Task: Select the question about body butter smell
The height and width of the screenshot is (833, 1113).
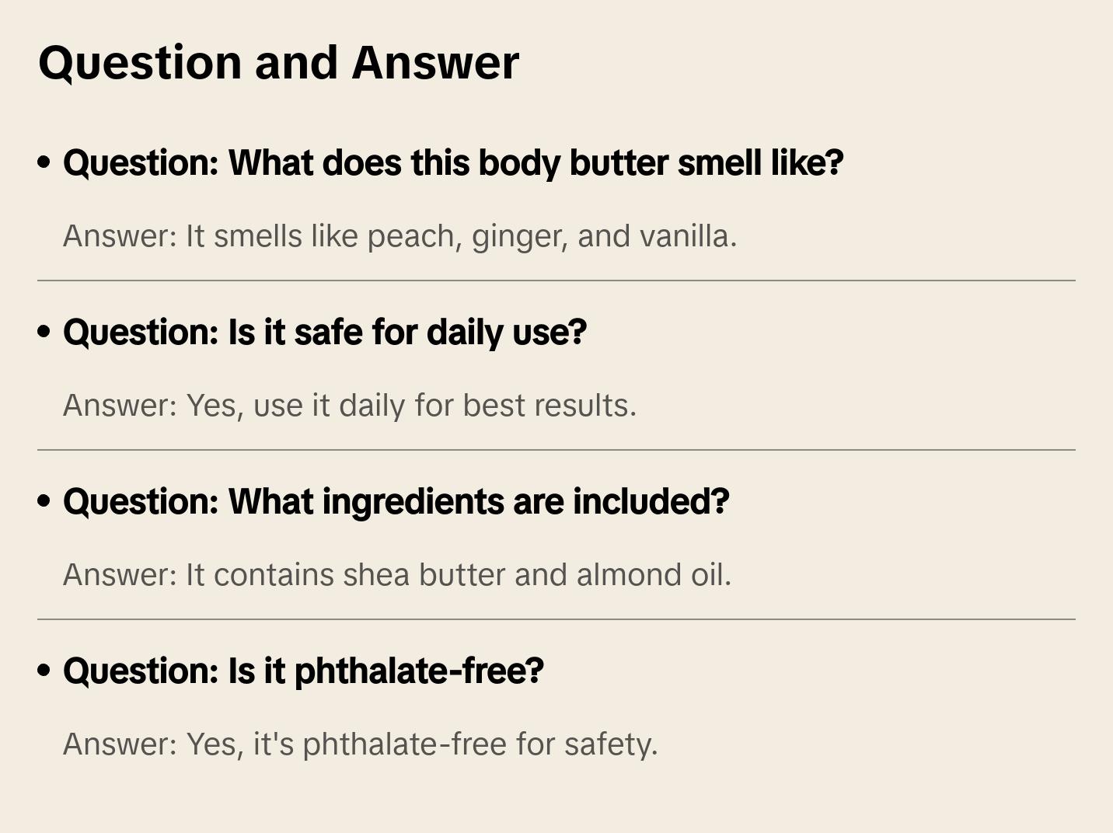Action: 452,163
